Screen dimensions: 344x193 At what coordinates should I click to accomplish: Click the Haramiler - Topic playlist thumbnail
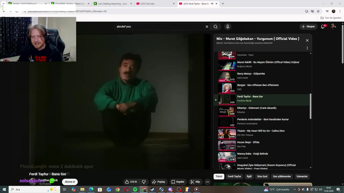[227, 55]
